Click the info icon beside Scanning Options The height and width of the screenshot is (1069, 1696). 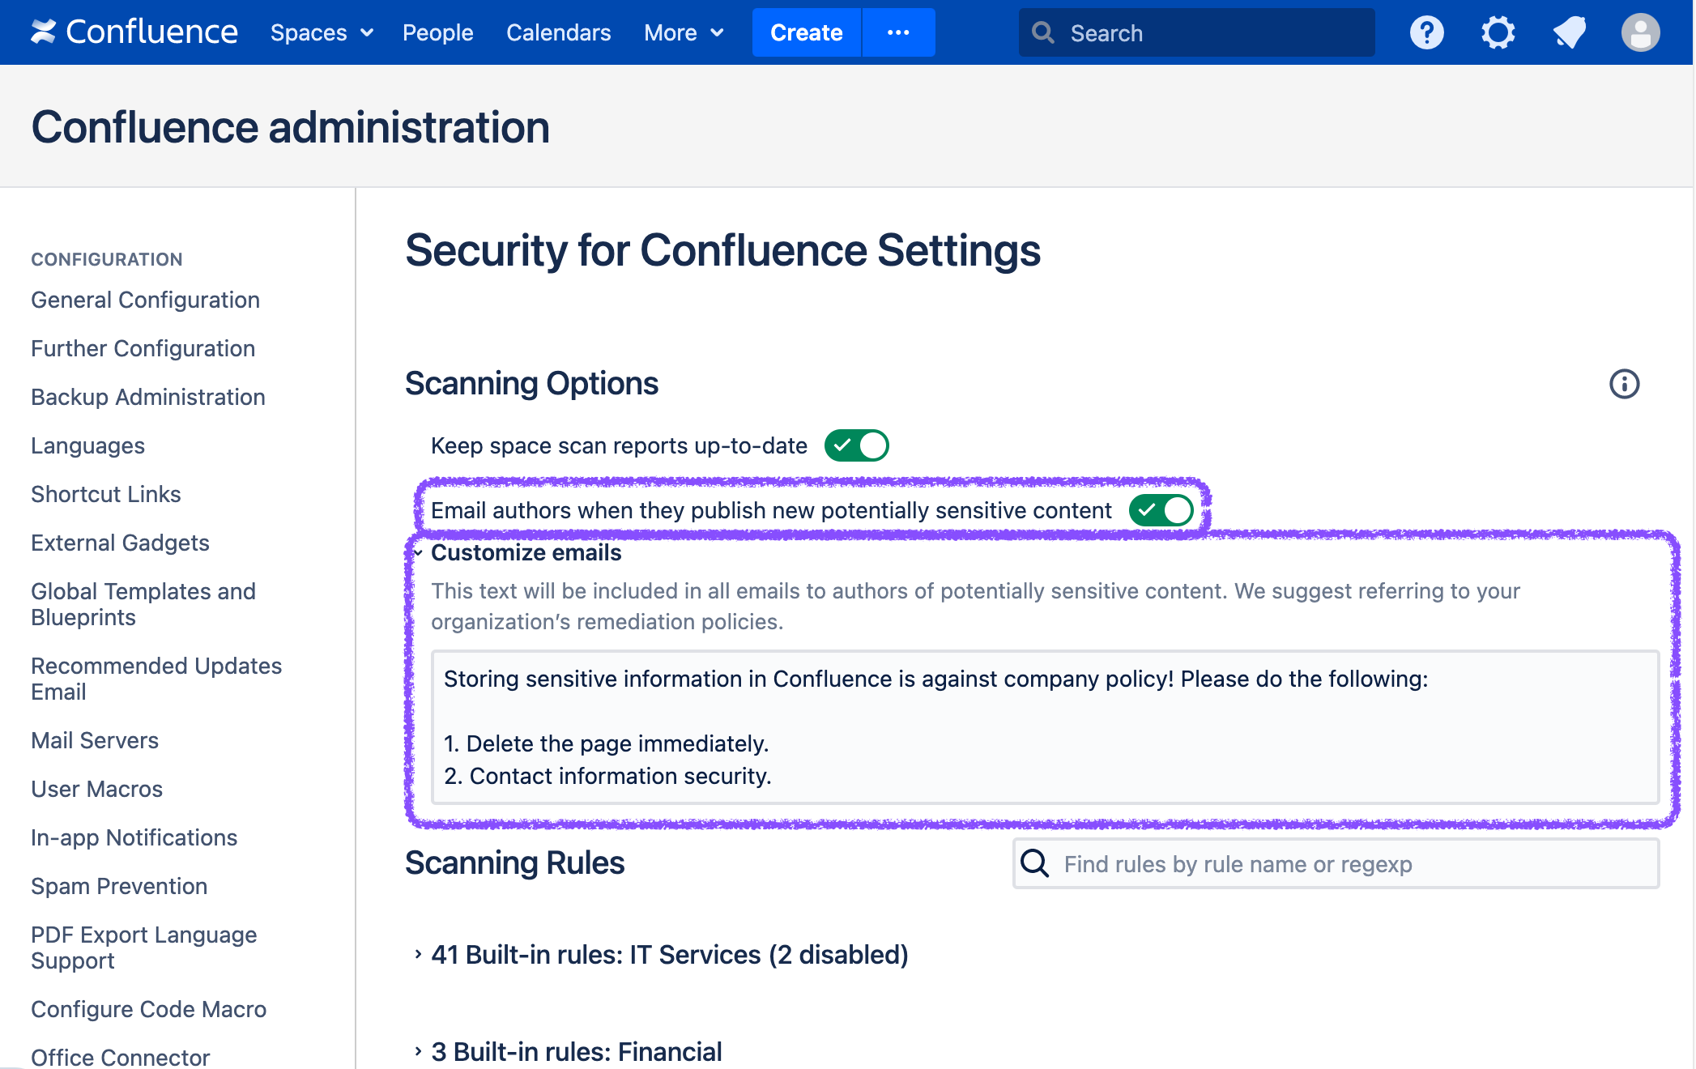point(1624,384)
